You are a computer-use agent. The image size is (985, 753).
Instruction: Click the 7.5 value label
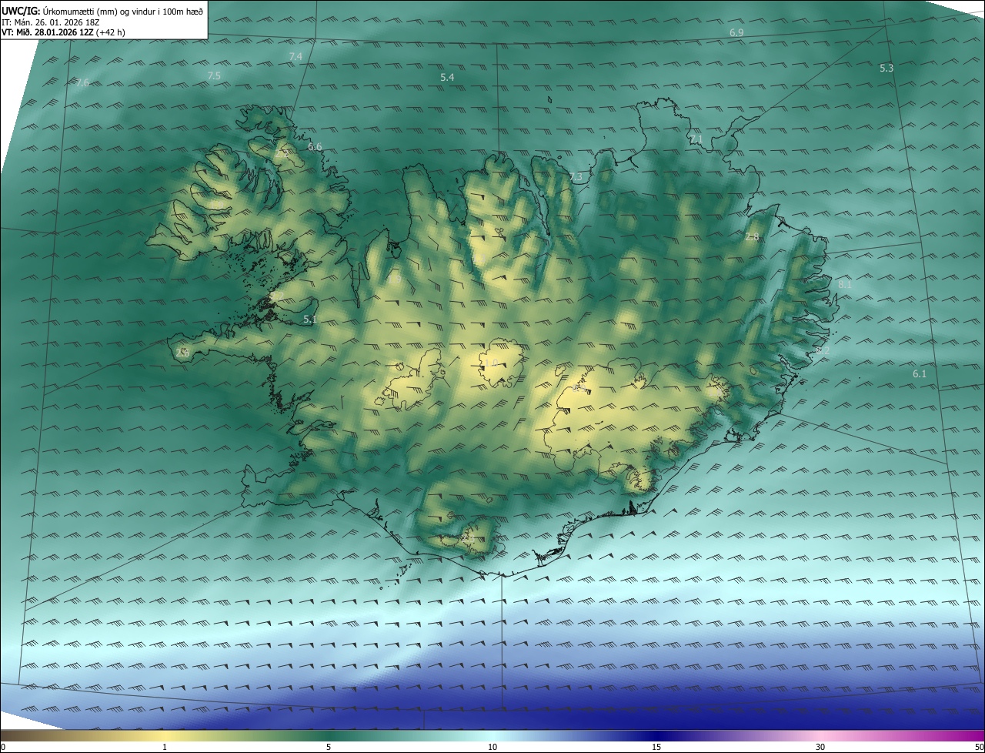coord(214,75)
